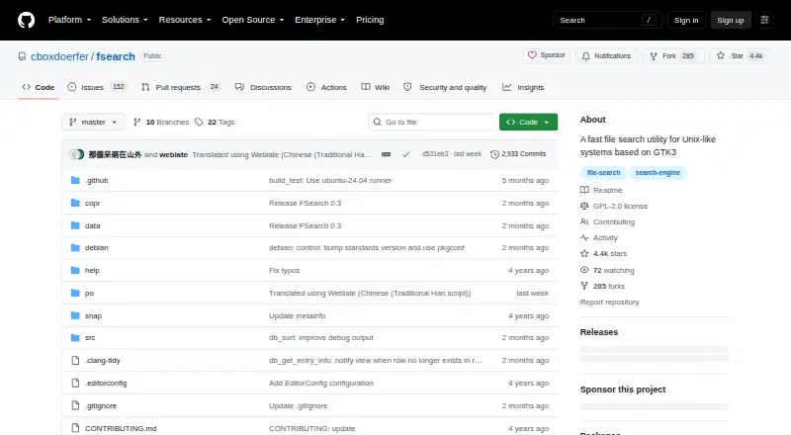The height and width of the screenshot is (435, 791).
Task: Open the data folder
Action: pos(92,226)
